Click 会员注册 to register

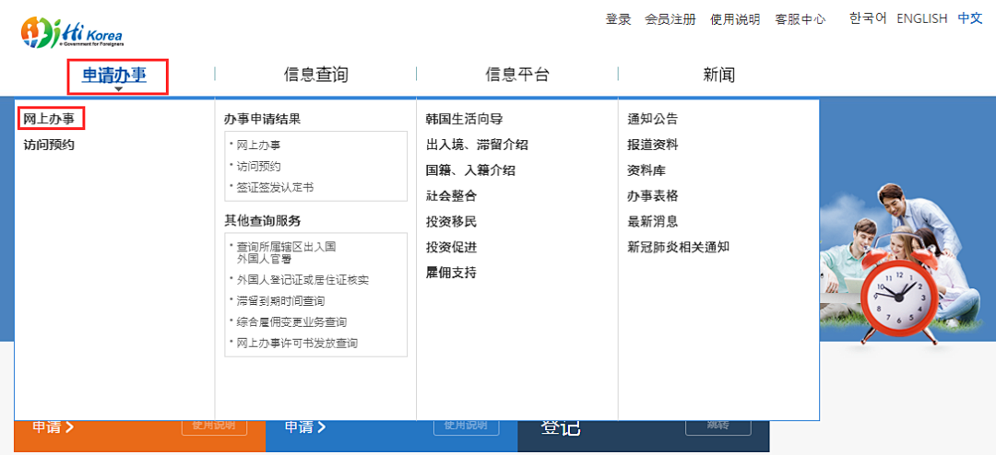pyautogui.click(x=670, y=19)
